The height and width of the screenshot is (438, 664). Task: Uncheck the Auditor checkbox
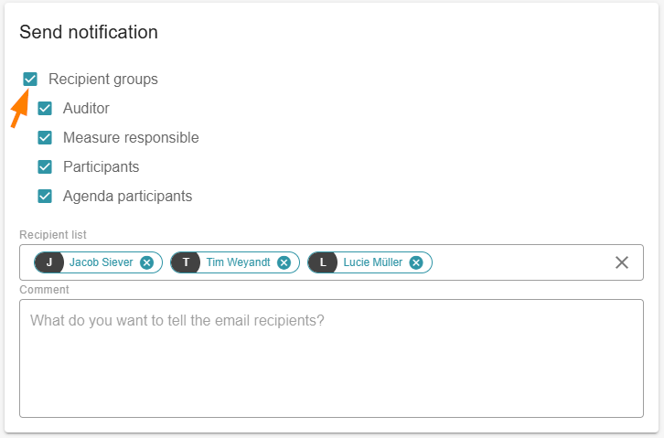45,109
